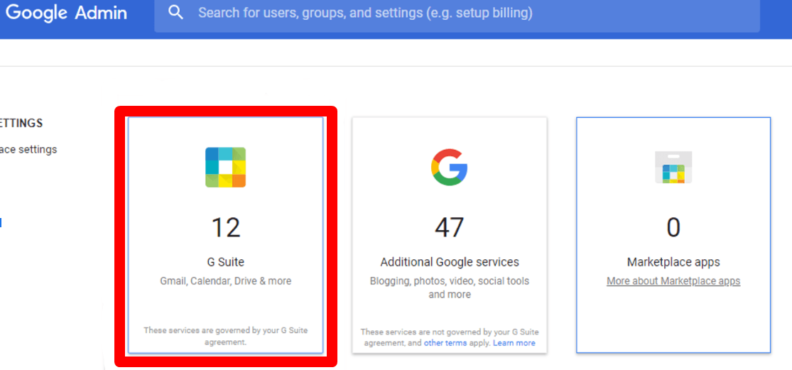Click the Marketplace shopping bag icon

point(673,167)
